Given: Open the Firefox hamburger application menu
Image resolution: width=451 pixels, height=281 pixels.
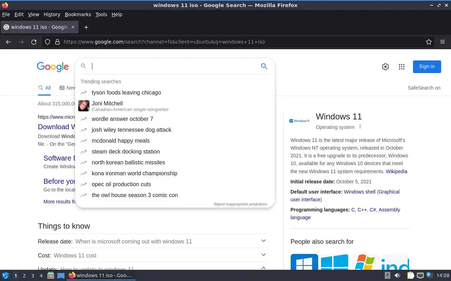Looking at the screenshot, I should 443,42.
